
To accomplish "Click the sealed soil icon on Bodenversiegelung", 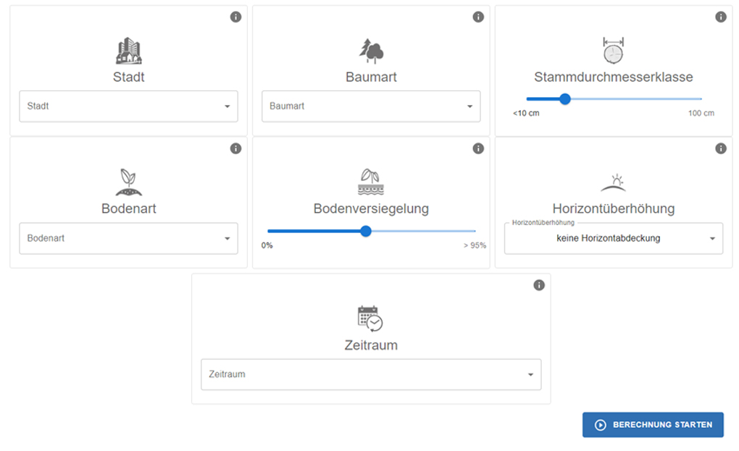I will pos(370,180).
